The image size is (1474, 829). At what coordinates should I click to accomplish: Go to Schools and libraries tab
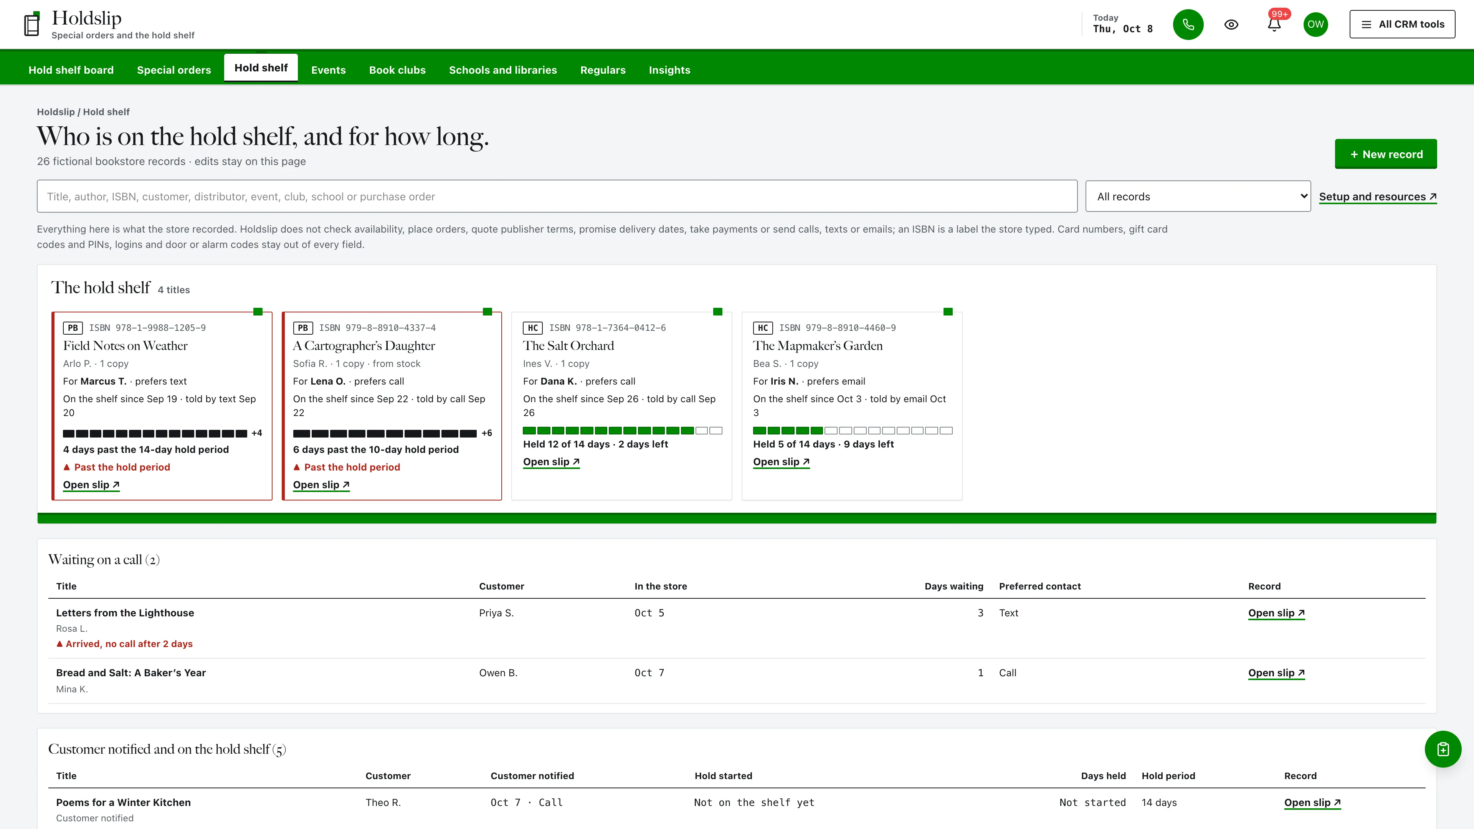pos(502,70)
